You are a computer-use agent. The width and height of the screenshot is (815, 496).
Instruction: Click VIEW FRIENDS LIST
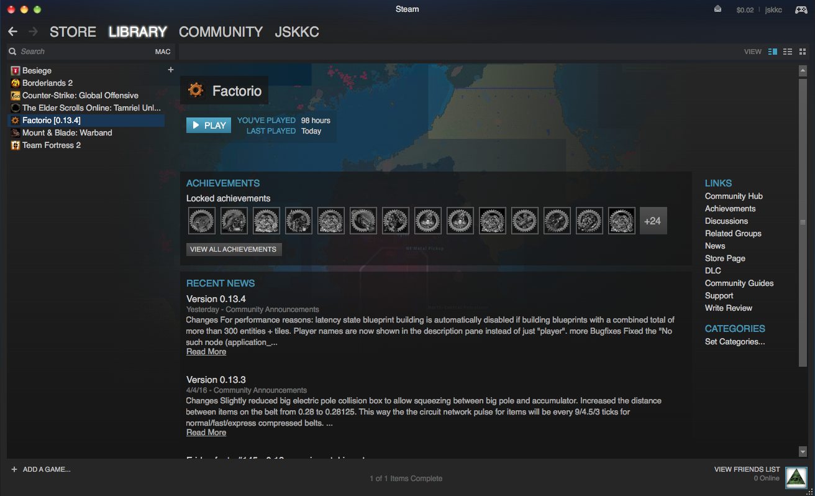point(747,469)
